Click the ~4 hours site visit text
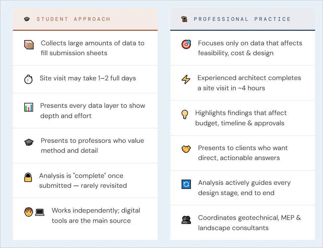Viewport: 323px width, 248px height. tap(249, 83)
